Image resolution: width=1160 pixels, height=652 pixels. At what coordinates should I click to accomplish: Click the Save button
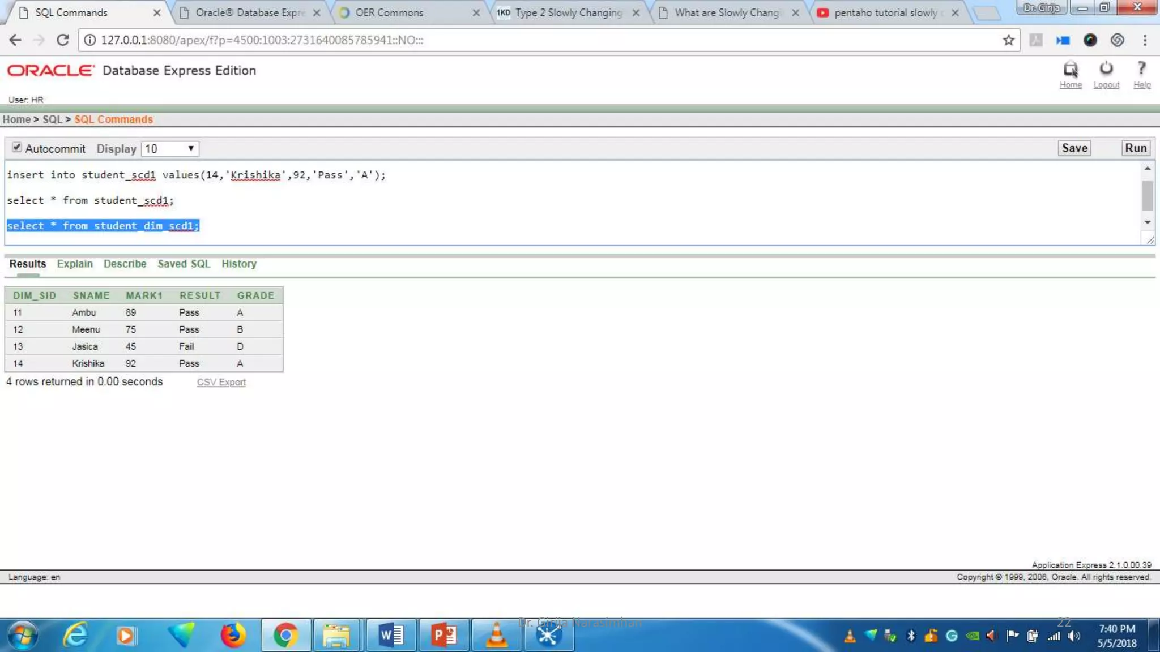1074,148
